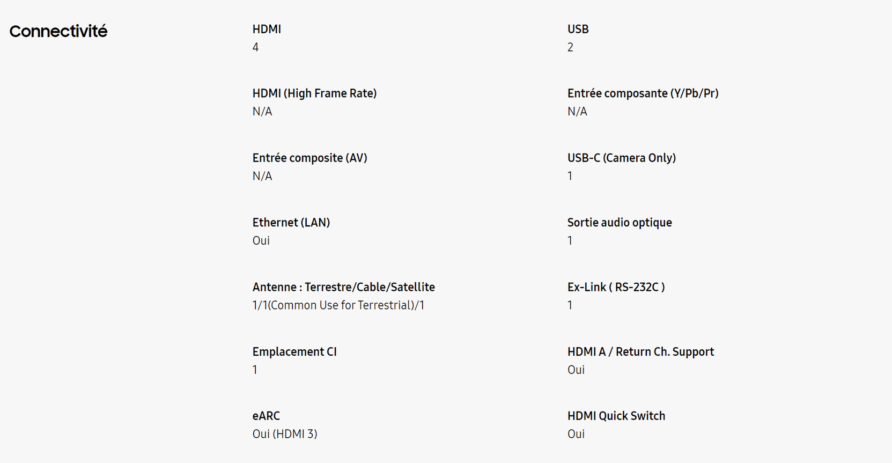892x463 pixels.
Task: Click the Connectivité section heading
Action: pos(58,31)
